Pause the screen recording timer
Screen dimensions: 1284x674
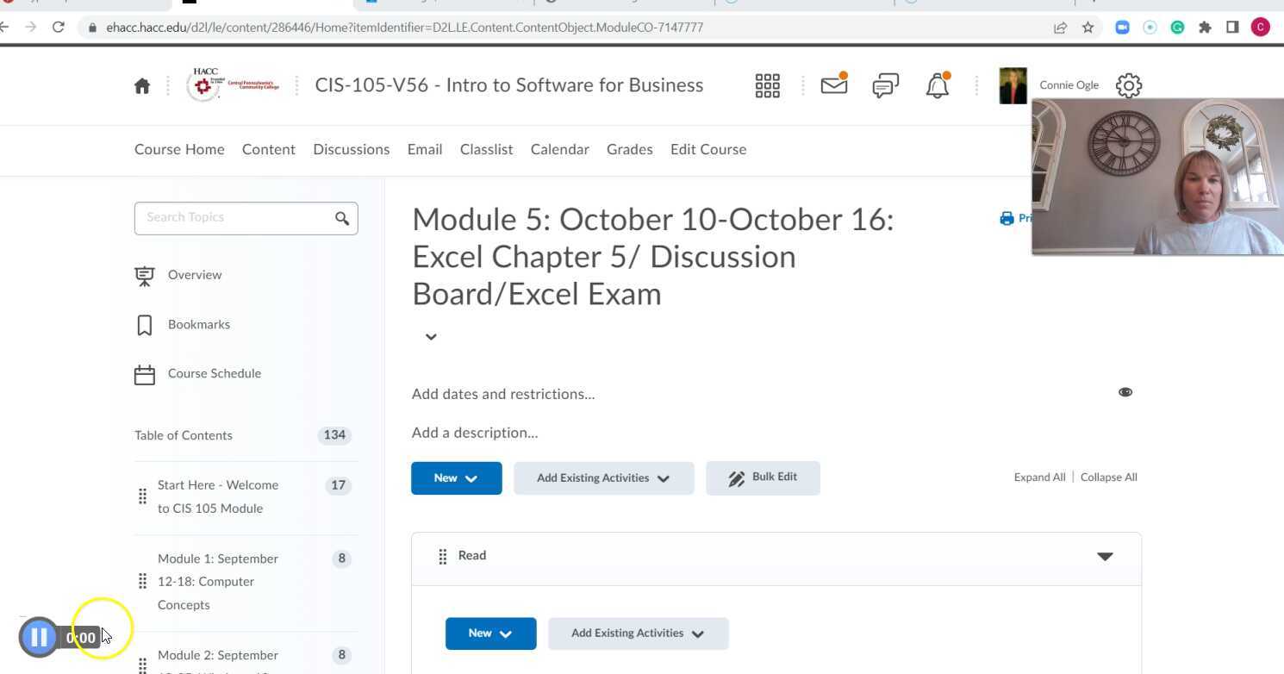coord(39,636)
